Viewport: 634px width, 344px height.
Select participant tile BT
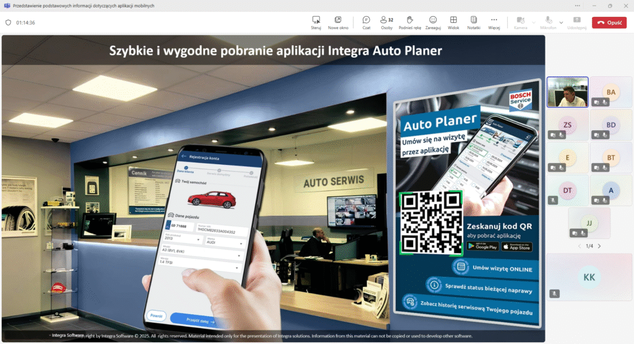click(x=610, y=157)
